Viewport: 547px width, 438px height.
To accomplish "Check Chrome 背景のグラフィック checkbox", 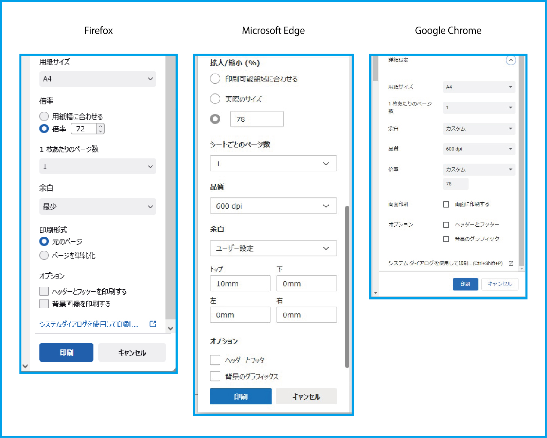I will coord(446,239).
